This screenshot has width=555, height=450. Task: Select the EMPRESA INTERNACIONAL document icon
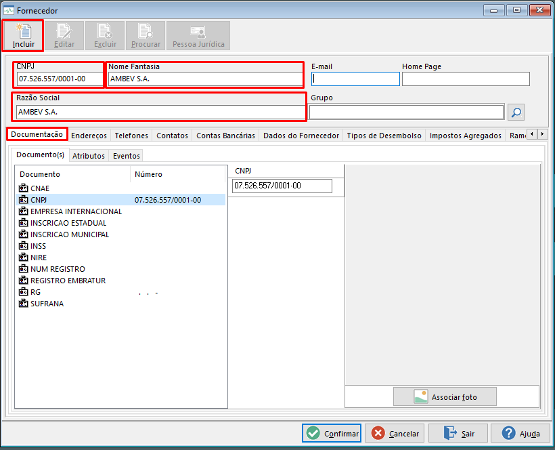coord(24,211)
